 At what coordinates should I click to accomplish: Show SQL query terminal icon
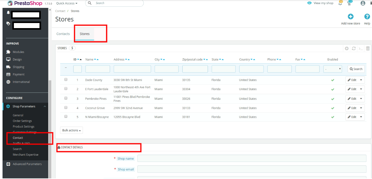coord(361,48)
